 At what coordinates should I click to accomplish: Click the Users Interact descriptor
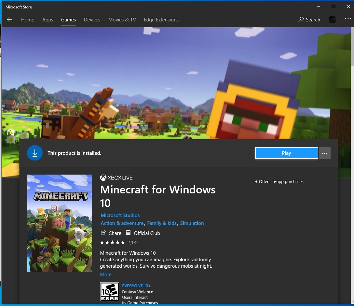click(x=135, y=298)
